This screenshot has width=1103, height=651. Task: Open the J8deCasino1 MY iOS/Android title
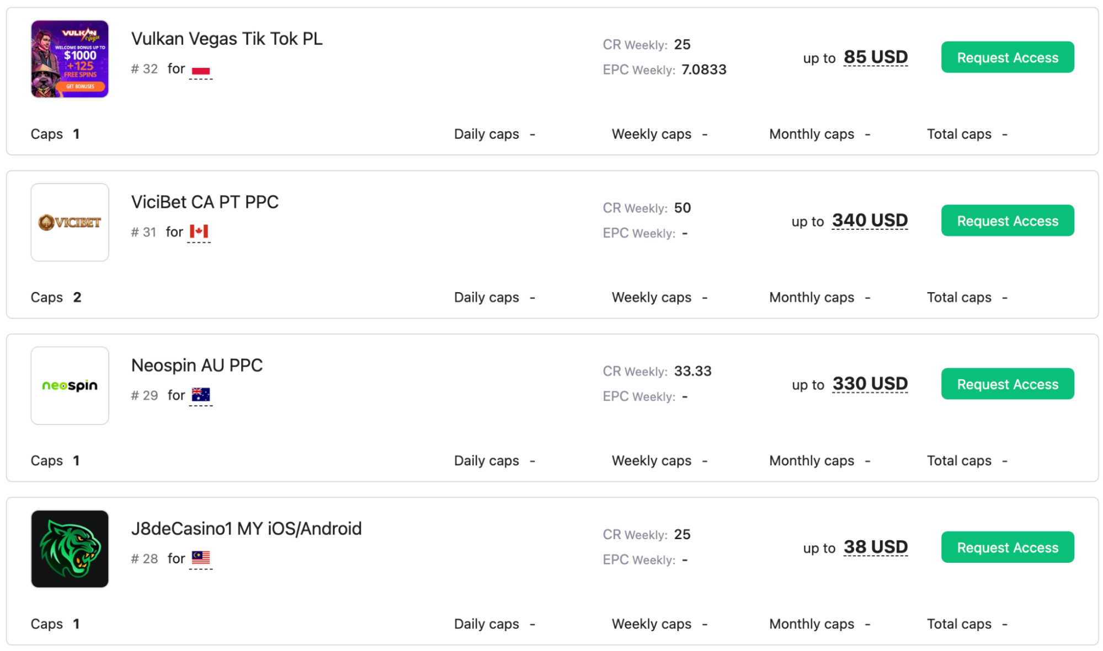tap(247, 528)
